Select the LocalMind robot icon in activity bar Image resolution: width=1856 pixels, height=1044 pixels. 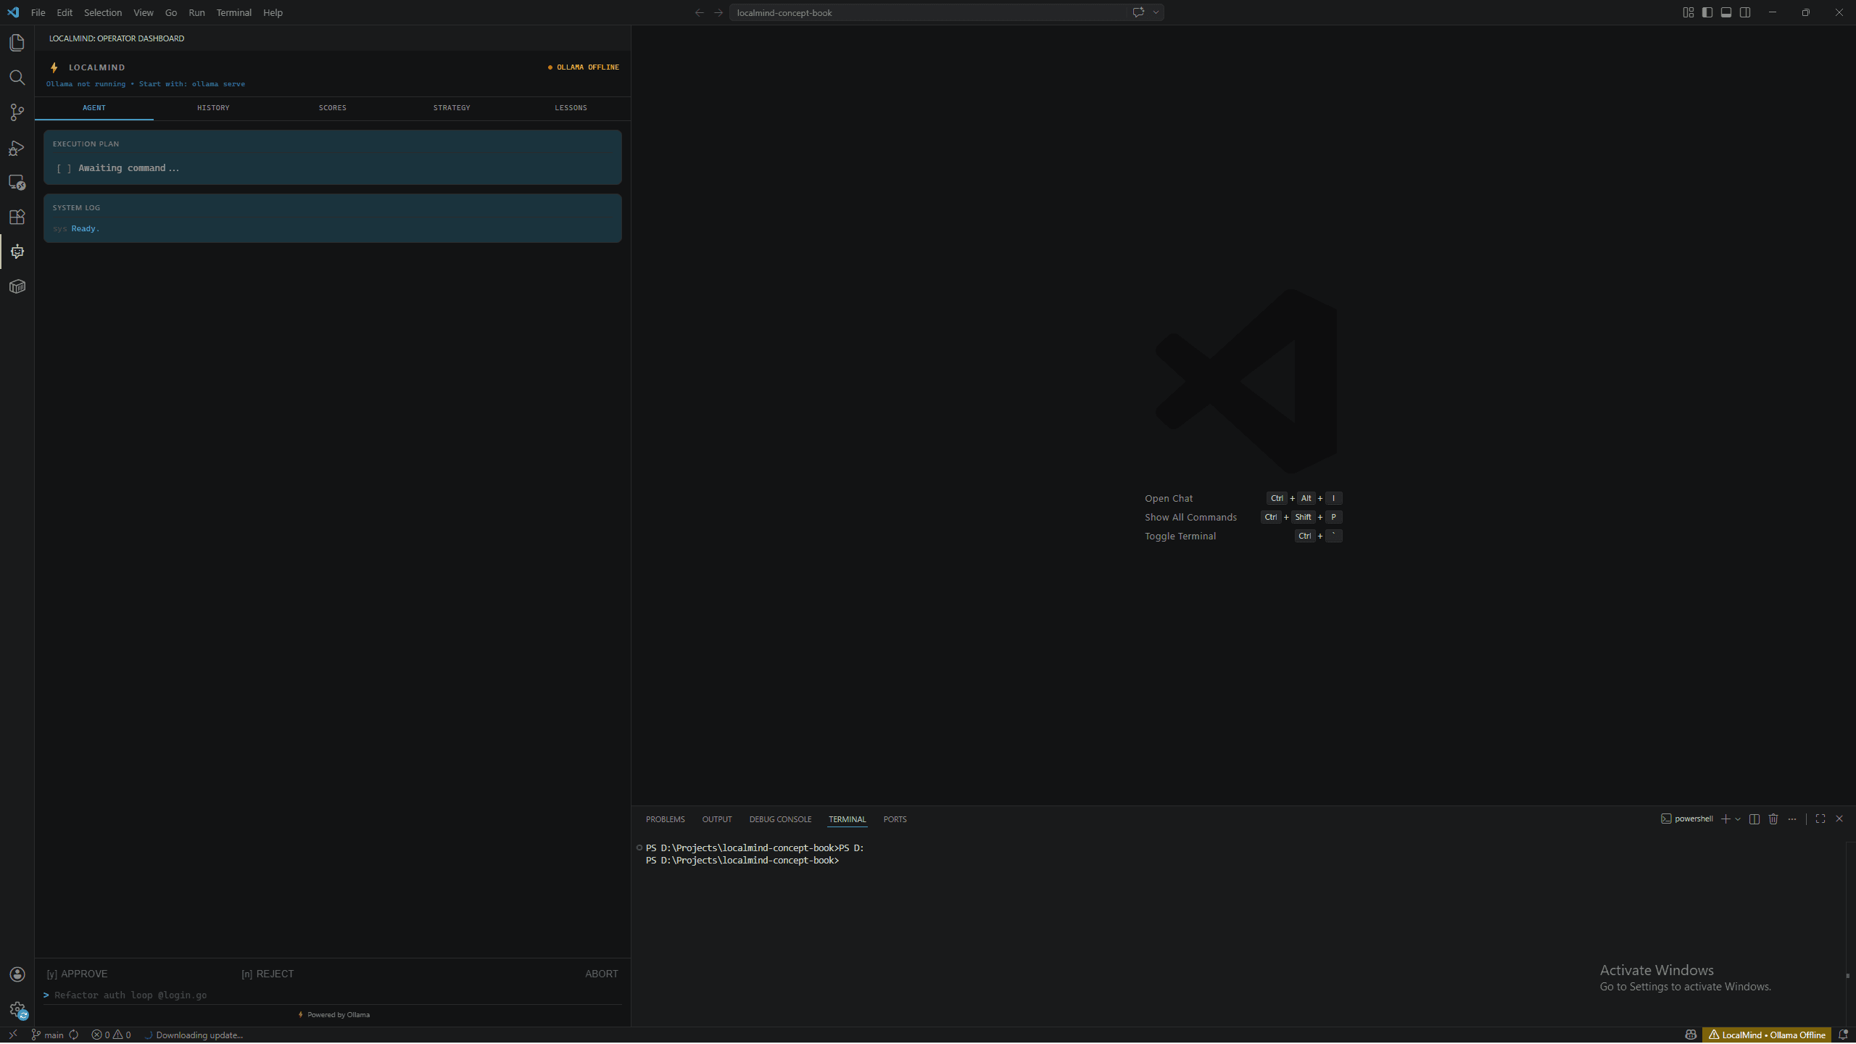point(17,252)
